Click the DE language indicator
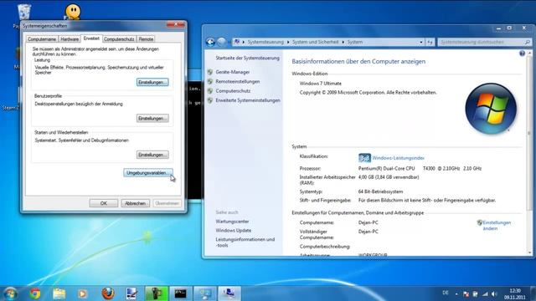The width and height of the screenshot is (536, 301). (x=446, y=293)
